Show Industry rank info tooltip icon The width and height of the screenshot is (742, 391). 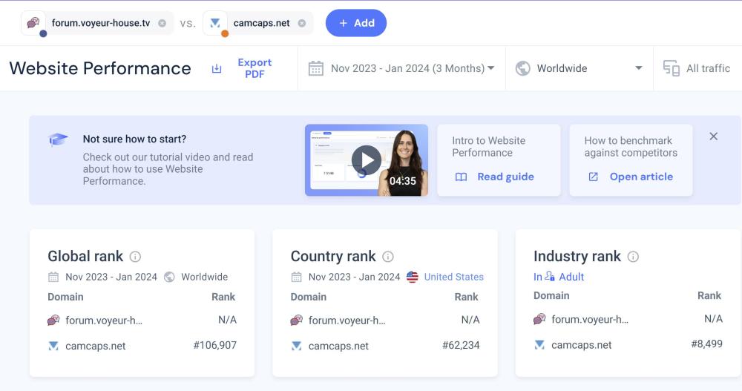pos(633,257)
